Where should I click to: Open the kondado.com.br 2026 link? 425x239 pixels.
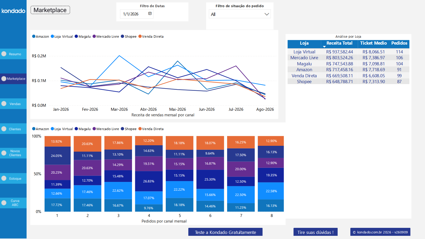pyautogui.click(x=380, y=232)
